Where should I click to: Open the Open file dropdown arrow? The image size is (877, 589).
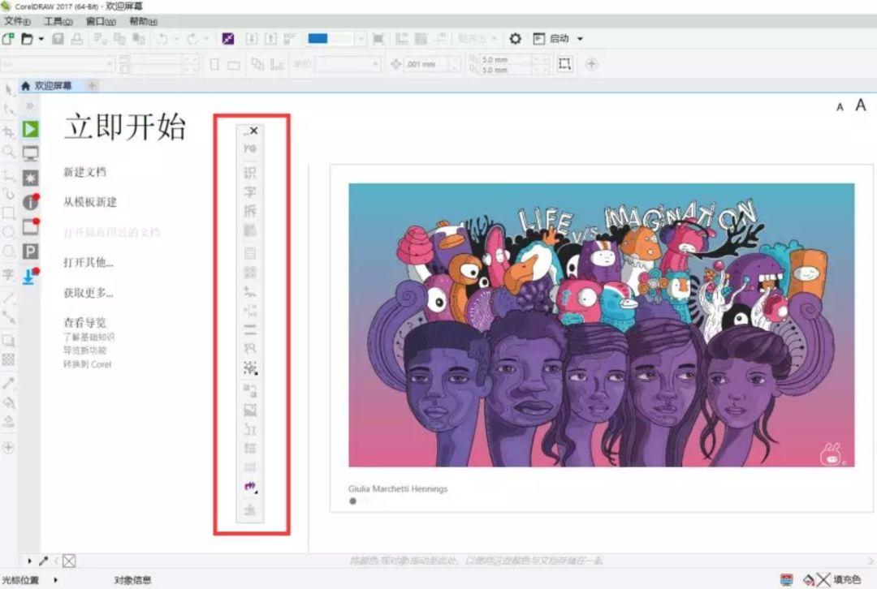pos(40,38)
